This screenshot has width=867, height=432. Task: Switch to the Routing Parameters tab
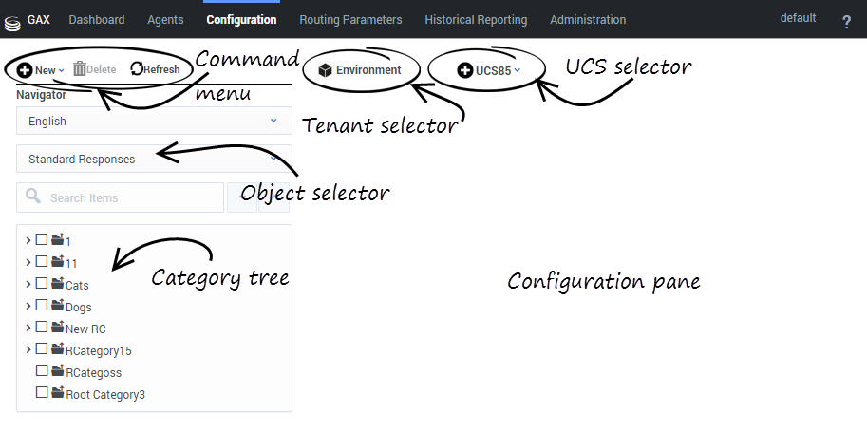[x=350, y=19]
